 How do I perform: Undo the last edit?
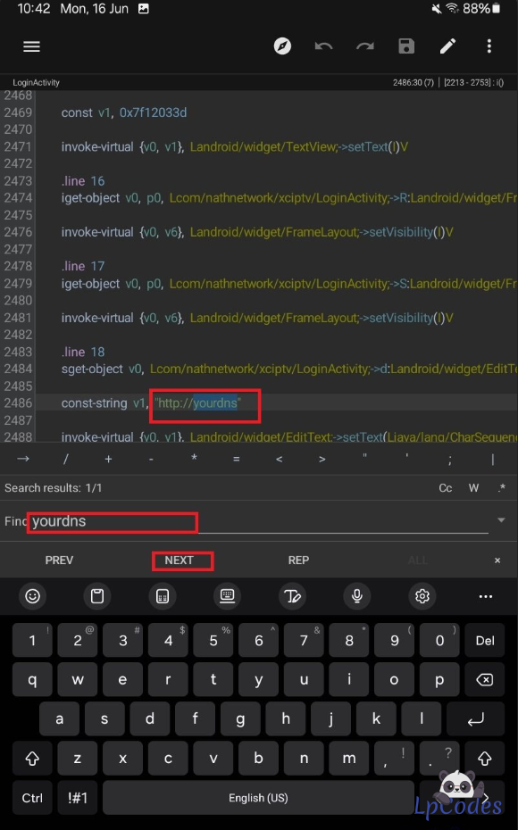coord(323,46)
